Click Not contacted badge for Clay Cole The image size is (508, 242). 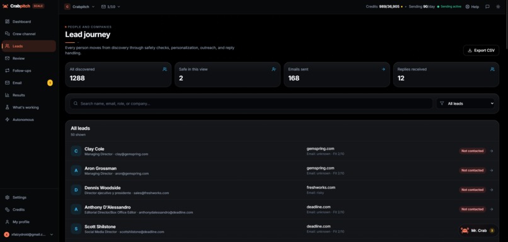click(472, 151)
